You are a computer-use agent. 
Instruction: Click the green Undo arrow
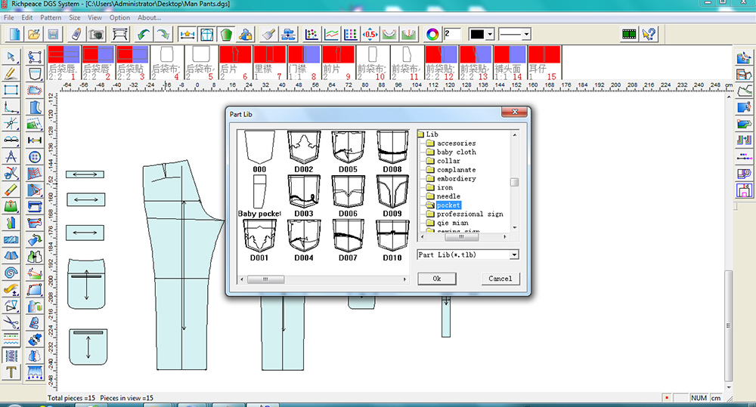tap(143, 35)
